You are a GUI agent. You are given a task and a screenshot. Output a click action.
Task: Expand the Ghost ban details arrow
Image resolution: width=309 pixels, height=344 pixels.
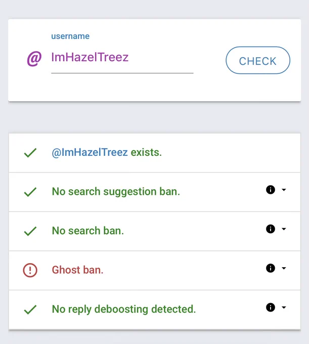click(284, 268)
